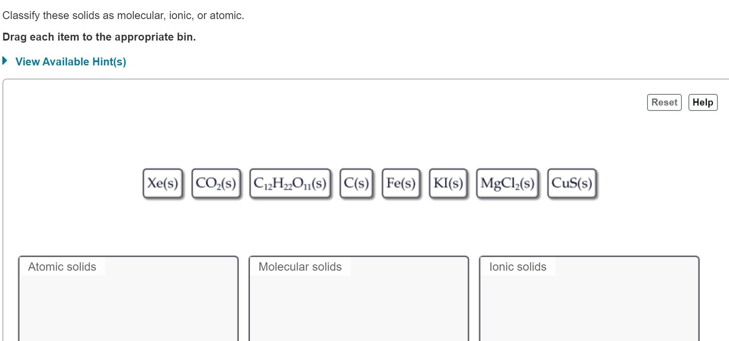Click the Atomic solids bin label

pyautogui.click(x=61, y=267)
